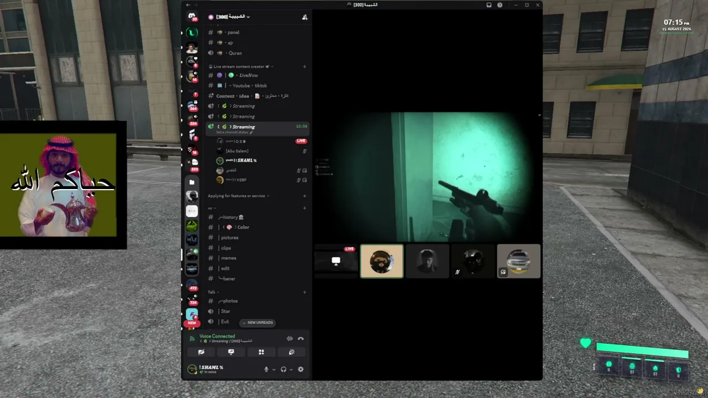The width and height of the screenshot is (708, 398).
Task: Open the memes channel
Action: click(257, 258)
